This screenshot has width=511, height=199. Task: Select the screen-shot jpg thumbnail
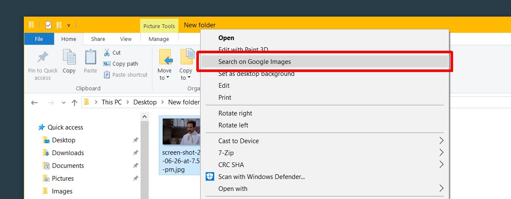click(x=181, y=132)
